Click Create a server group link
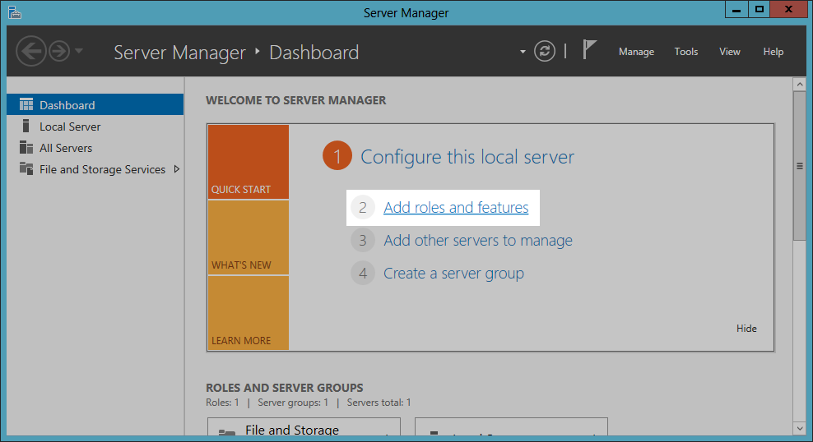The width and height of the screenshot is (813, 442). pos(453,274)
